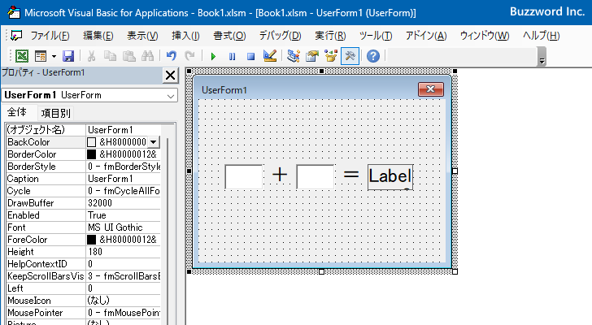The height and width of the screenshot is (325, 592).
Task: Open the 書式(O) menu
Action: [x=229, y=36]
